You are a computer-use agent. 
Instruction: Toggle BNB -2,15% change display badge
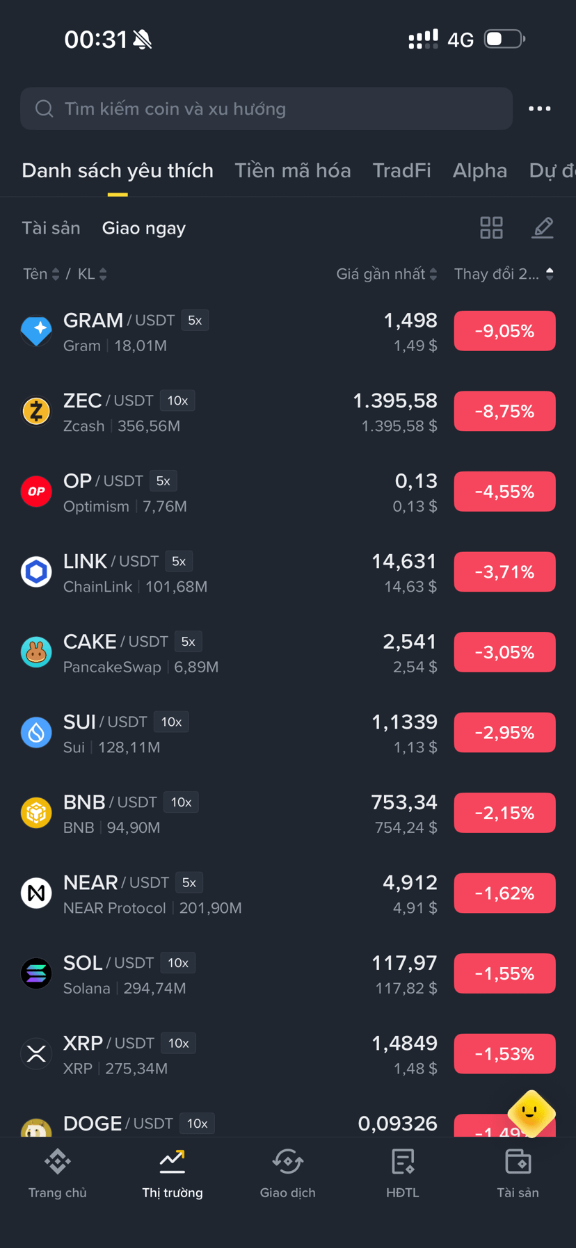[x=504, y=813]
